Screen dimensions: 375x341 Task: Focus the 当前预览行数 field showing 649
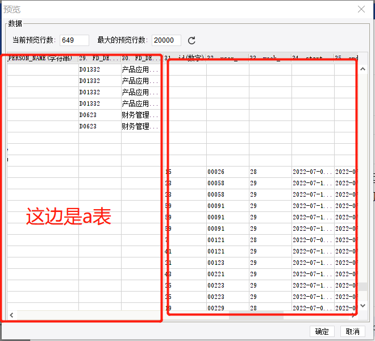(x=74, y=40)
